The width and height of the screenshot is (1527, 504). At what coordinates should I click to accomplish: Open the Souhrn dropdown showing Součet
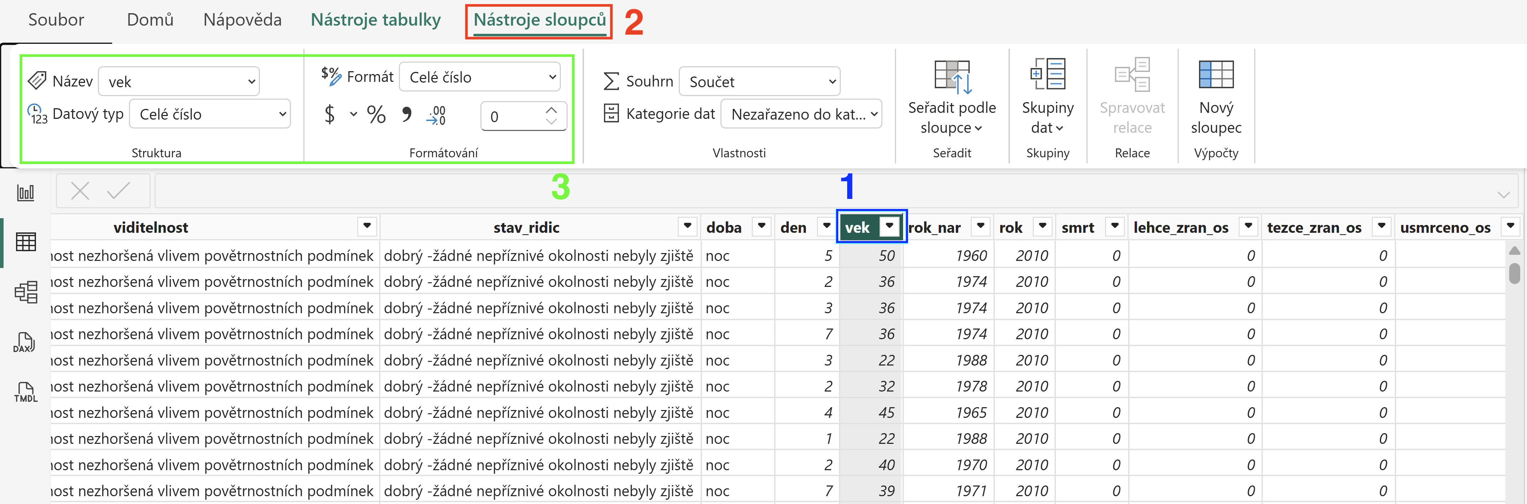tap(759, 81)
